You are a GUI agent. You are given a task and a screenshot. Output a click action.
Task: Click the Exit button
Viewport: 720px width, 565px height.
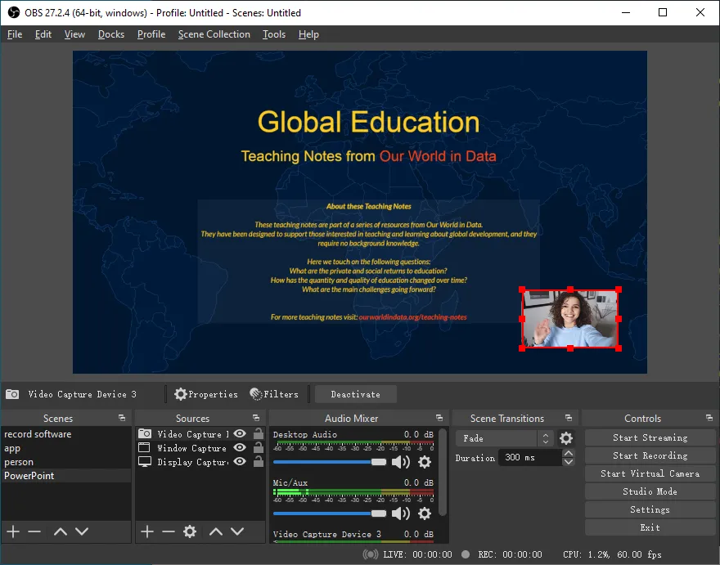point(650,527)
